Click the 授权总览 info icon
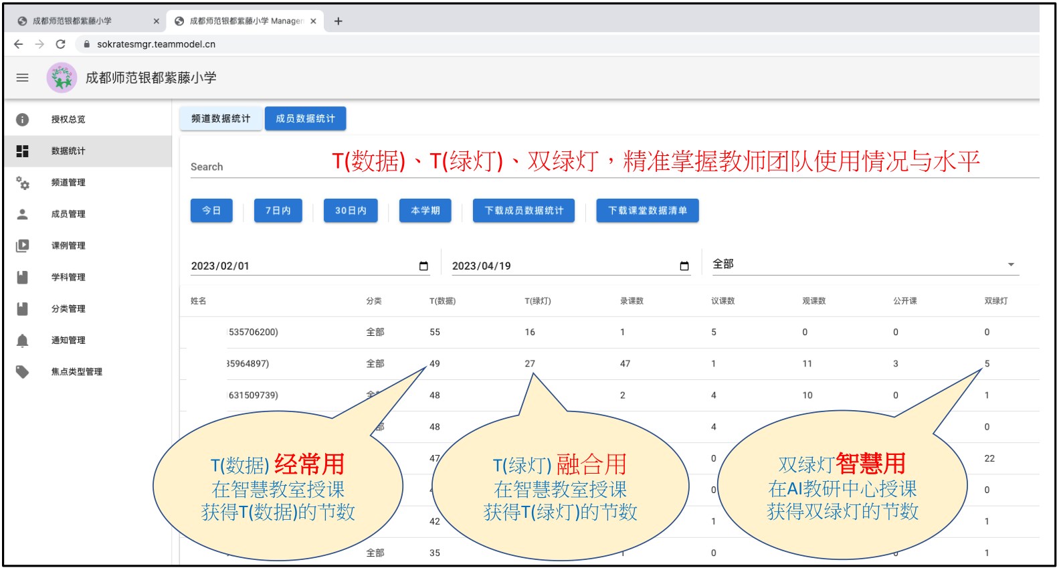The width and height of the screenshot is (1059, 570). coord(22,120)
